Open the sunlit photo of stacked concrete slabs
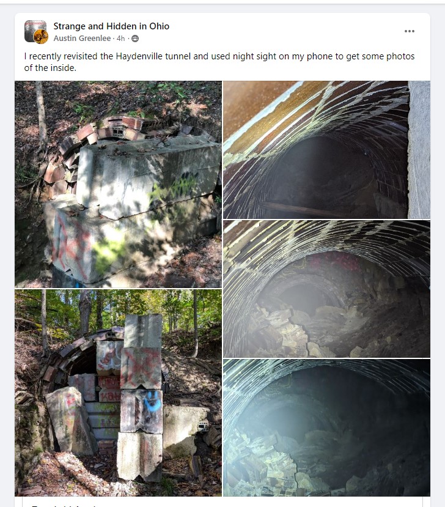445x507 pixels. click(118, 184)
